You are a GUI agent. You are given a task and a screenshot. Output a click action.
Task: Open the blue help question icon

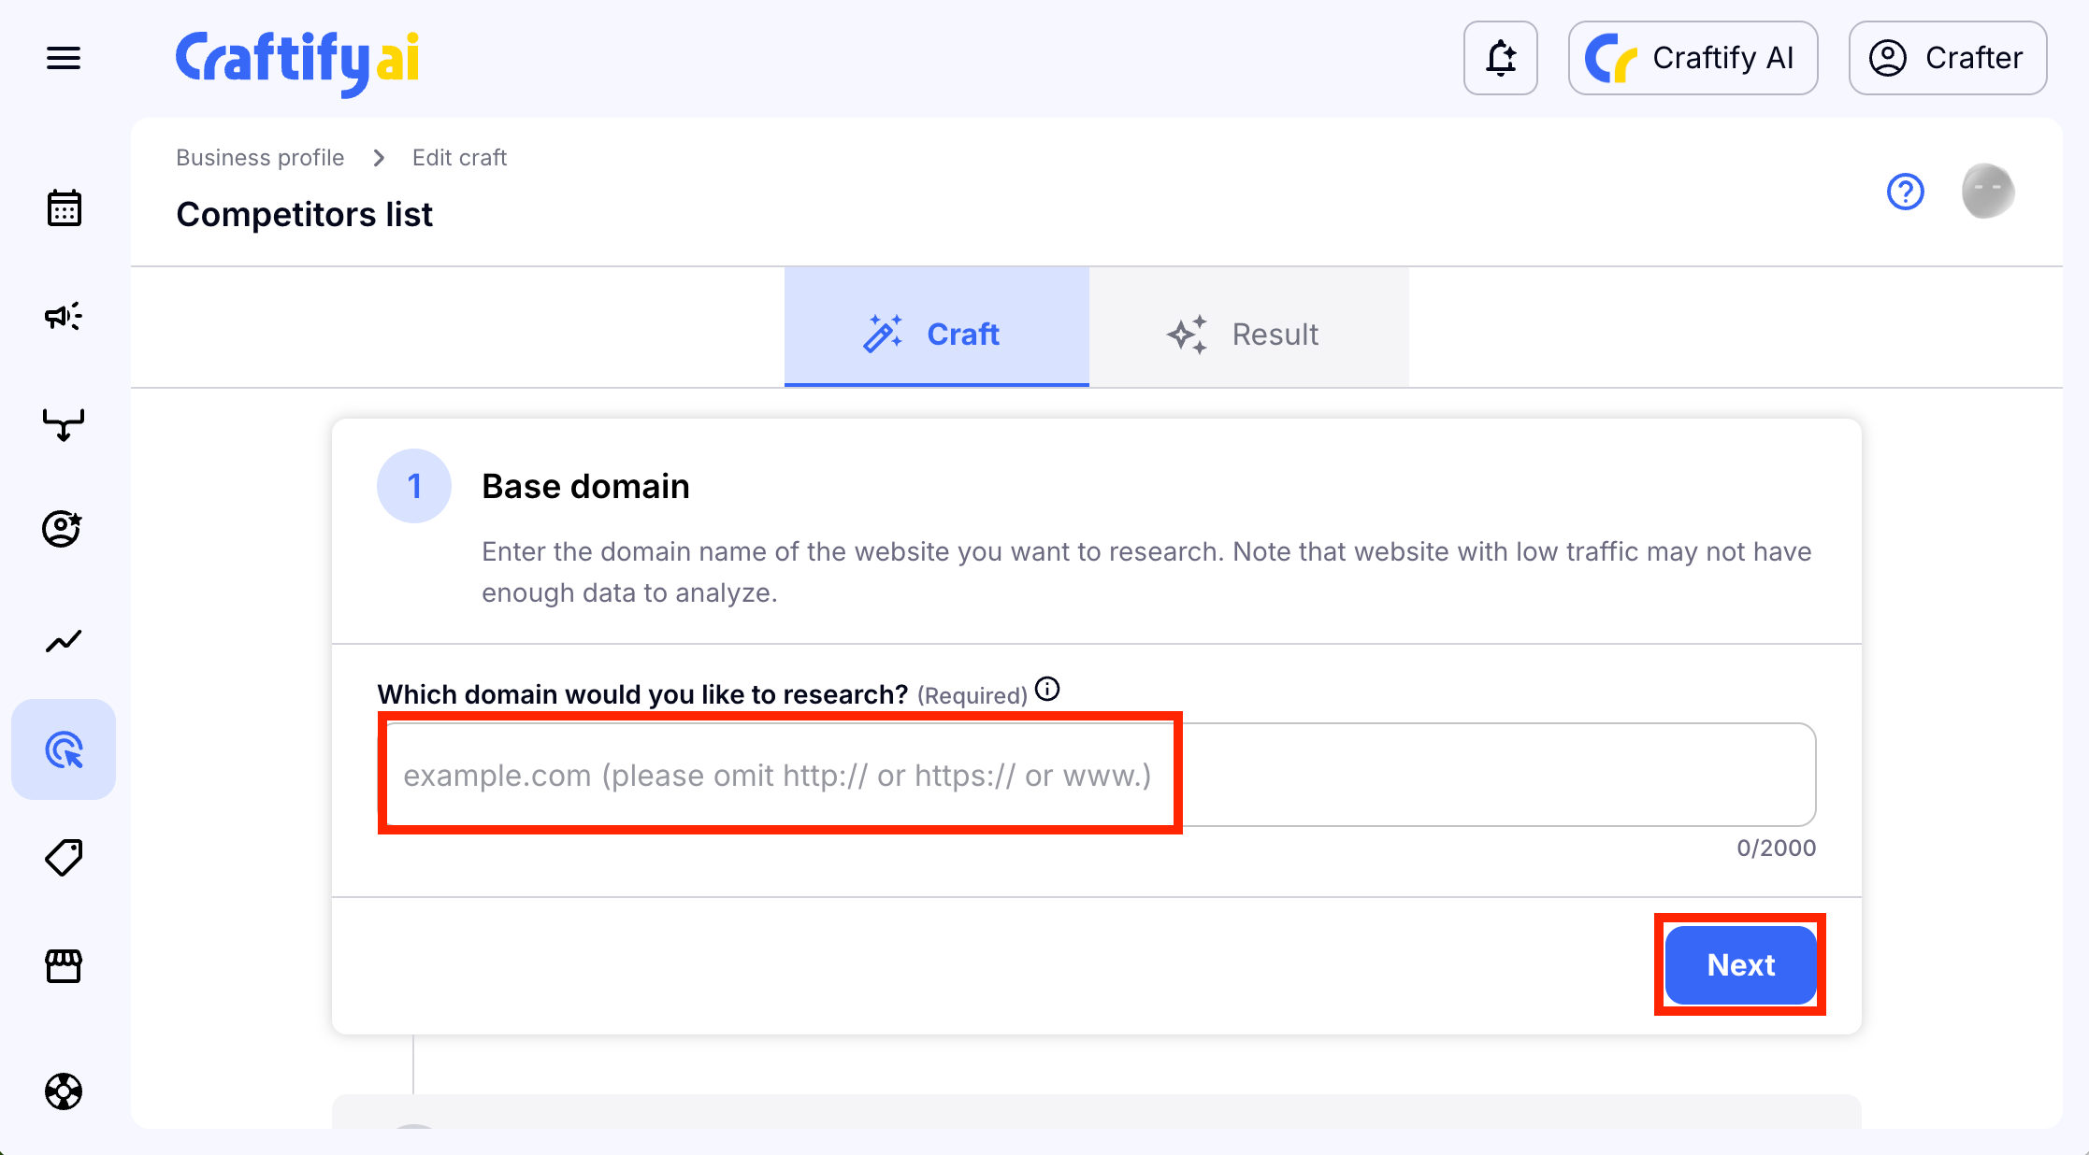click(1905, 192)
